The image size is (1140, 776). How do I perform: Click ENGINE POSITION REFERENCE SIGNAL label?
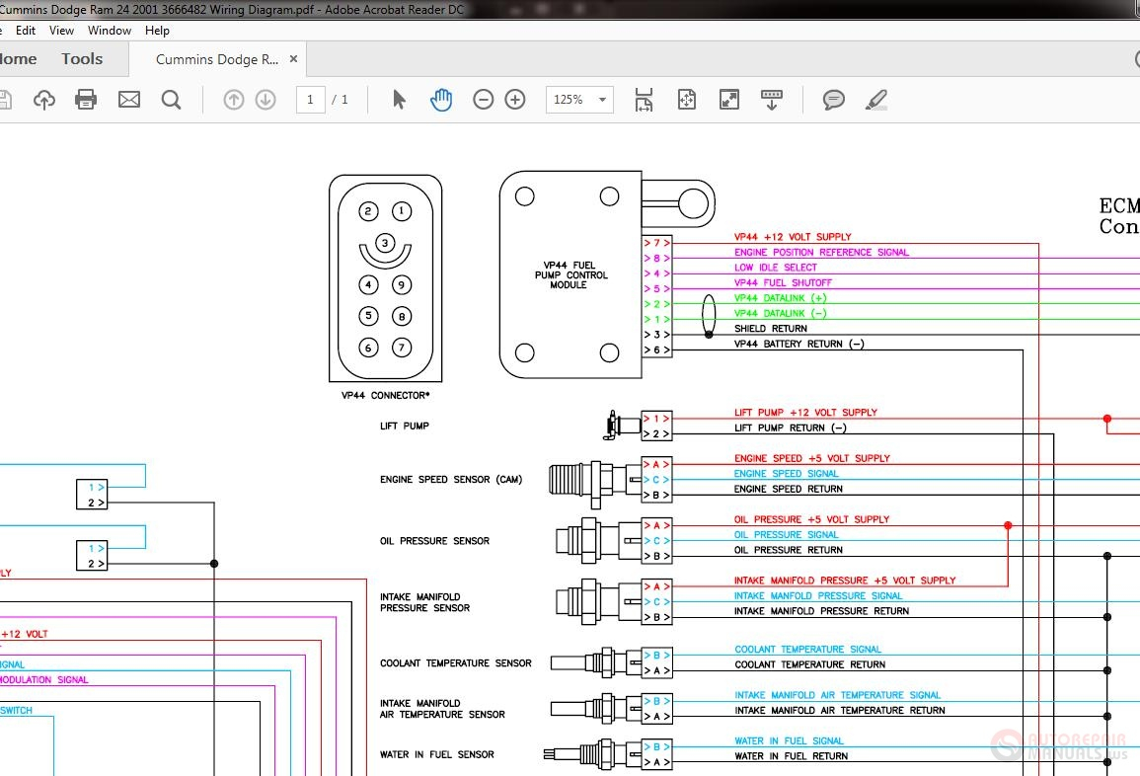point(821,253)
